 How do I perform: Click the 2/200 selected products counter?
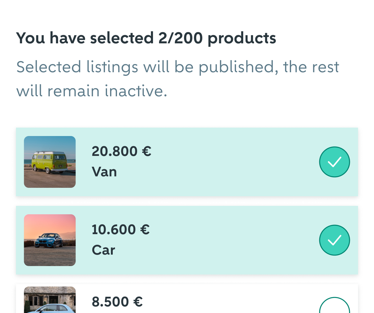coord(180,38)
